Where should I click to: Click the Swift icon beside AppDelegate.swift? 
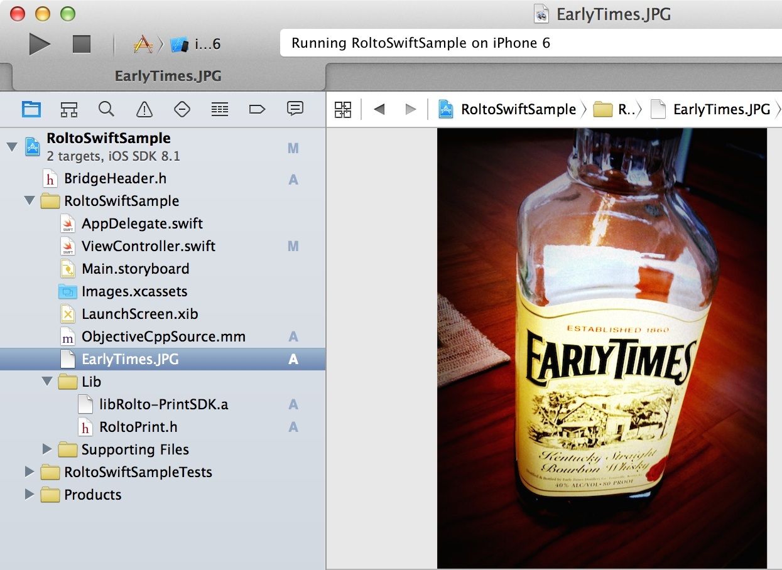pos(68,223)
